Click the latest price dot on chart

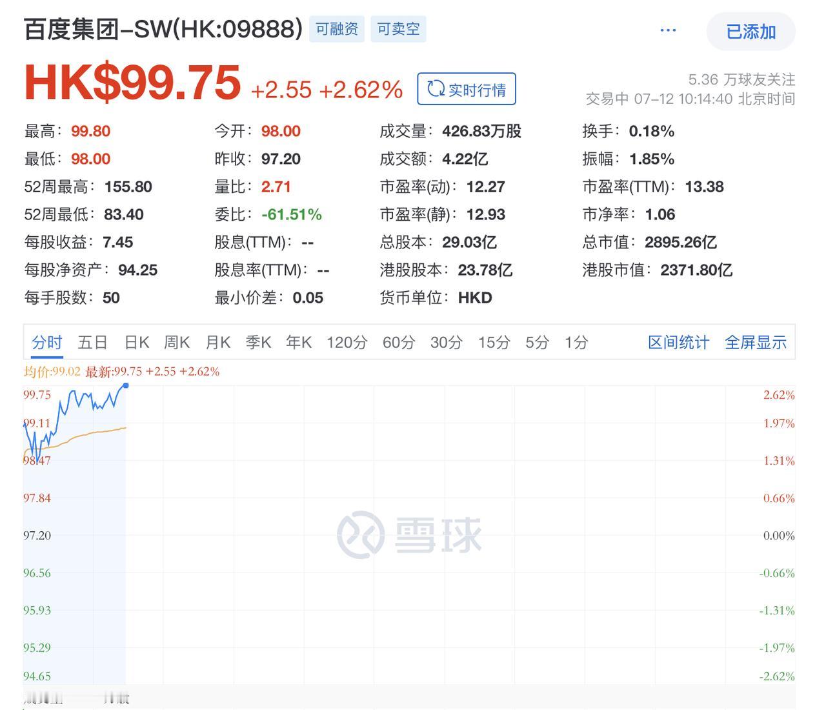coord(126,385)
